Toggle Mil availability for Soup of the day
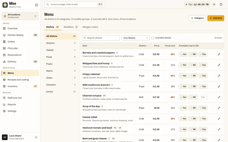Viewport: 228px width, 142px height. 193,108
